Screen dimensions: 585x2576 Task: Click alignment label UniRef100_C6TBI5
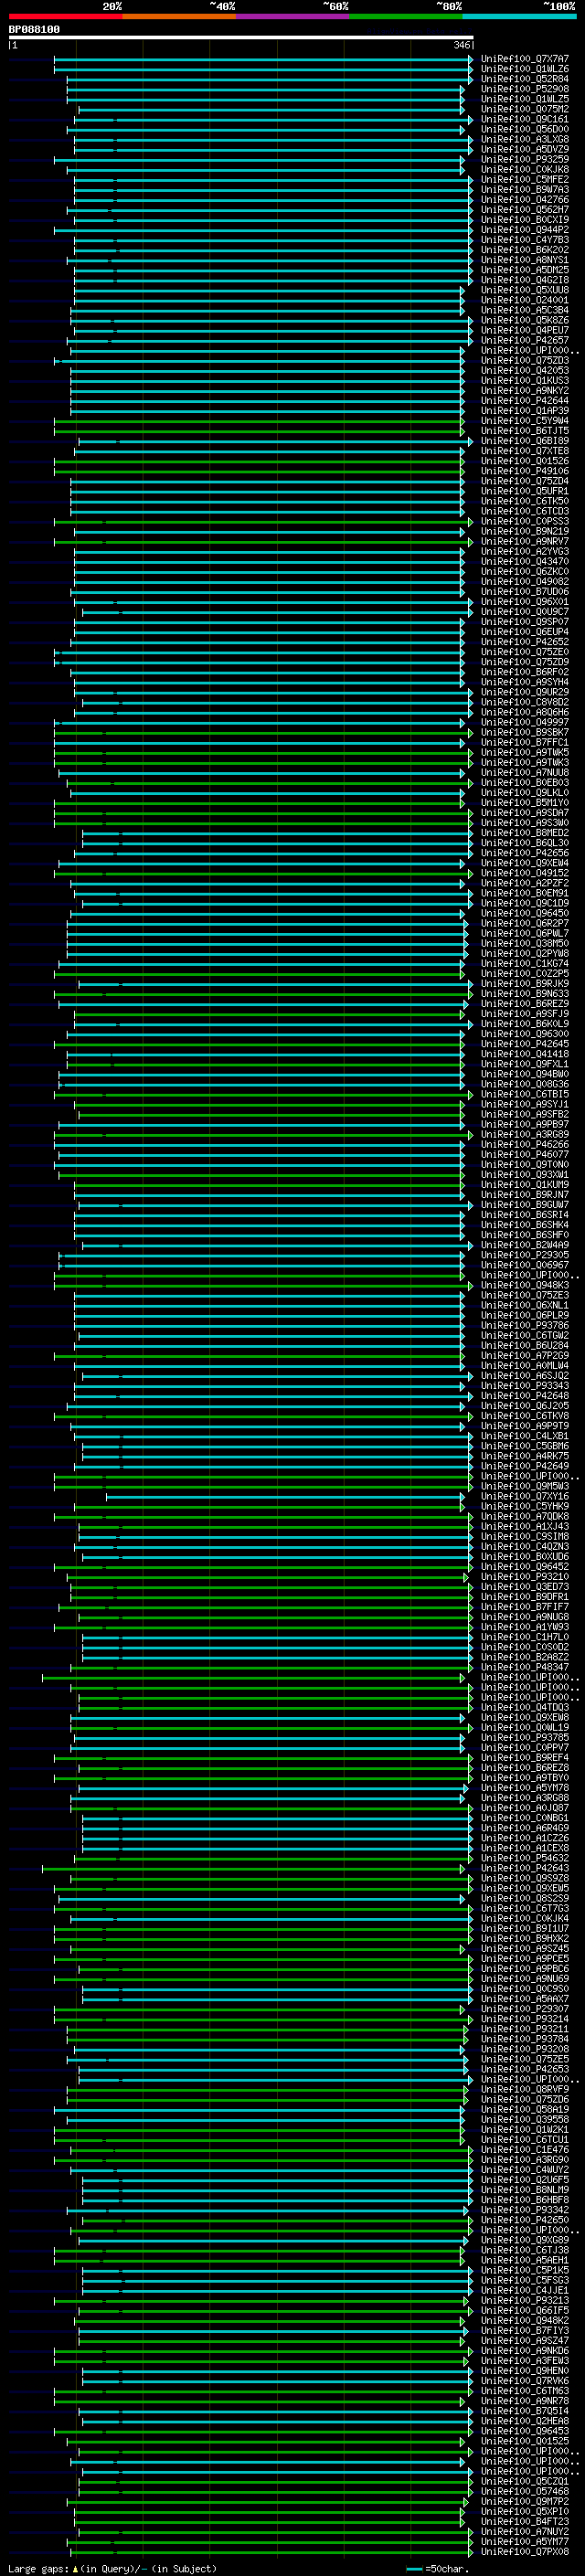tap(525, 1094)
